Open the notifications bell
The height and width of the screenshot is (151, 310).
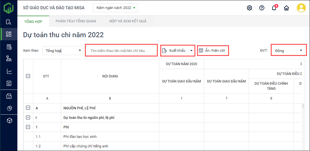274,8
